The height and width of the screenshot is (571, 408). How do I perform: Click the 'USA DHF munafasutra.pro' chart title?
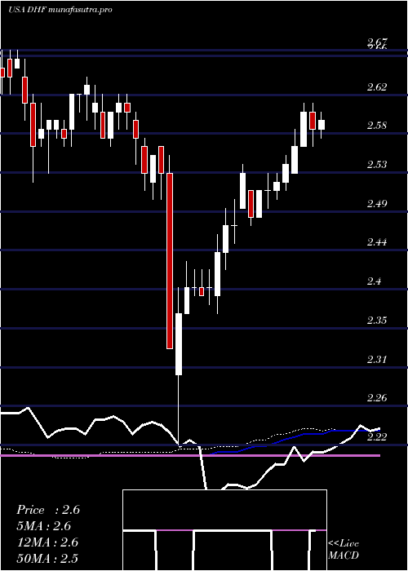tap(60, 10)
